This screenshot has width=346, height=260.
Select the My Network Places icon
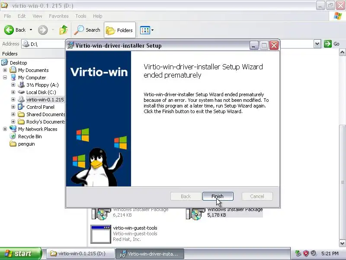point(13,129)
